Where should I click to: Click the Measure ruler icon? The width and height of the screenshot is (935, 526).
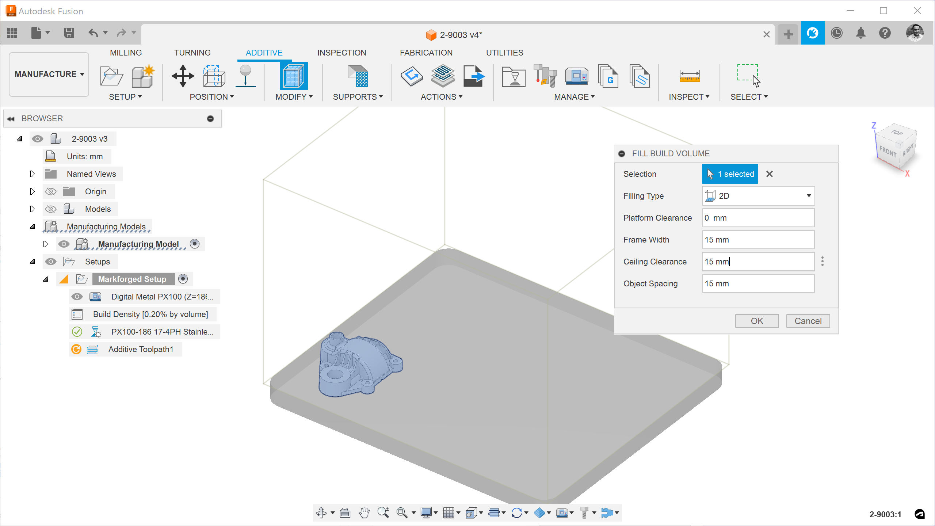[689, 76]
